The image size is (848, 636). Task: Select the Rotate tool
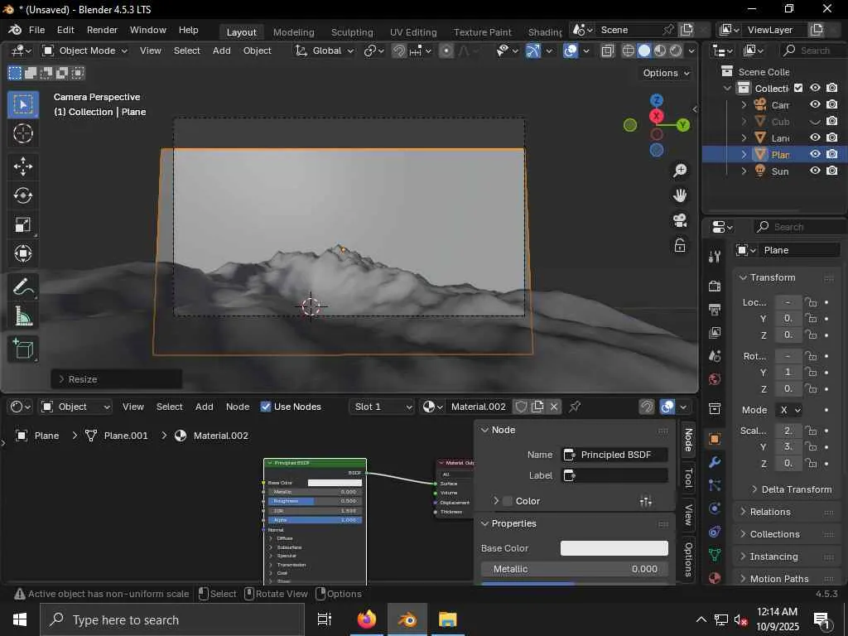(x=23, y=195)
